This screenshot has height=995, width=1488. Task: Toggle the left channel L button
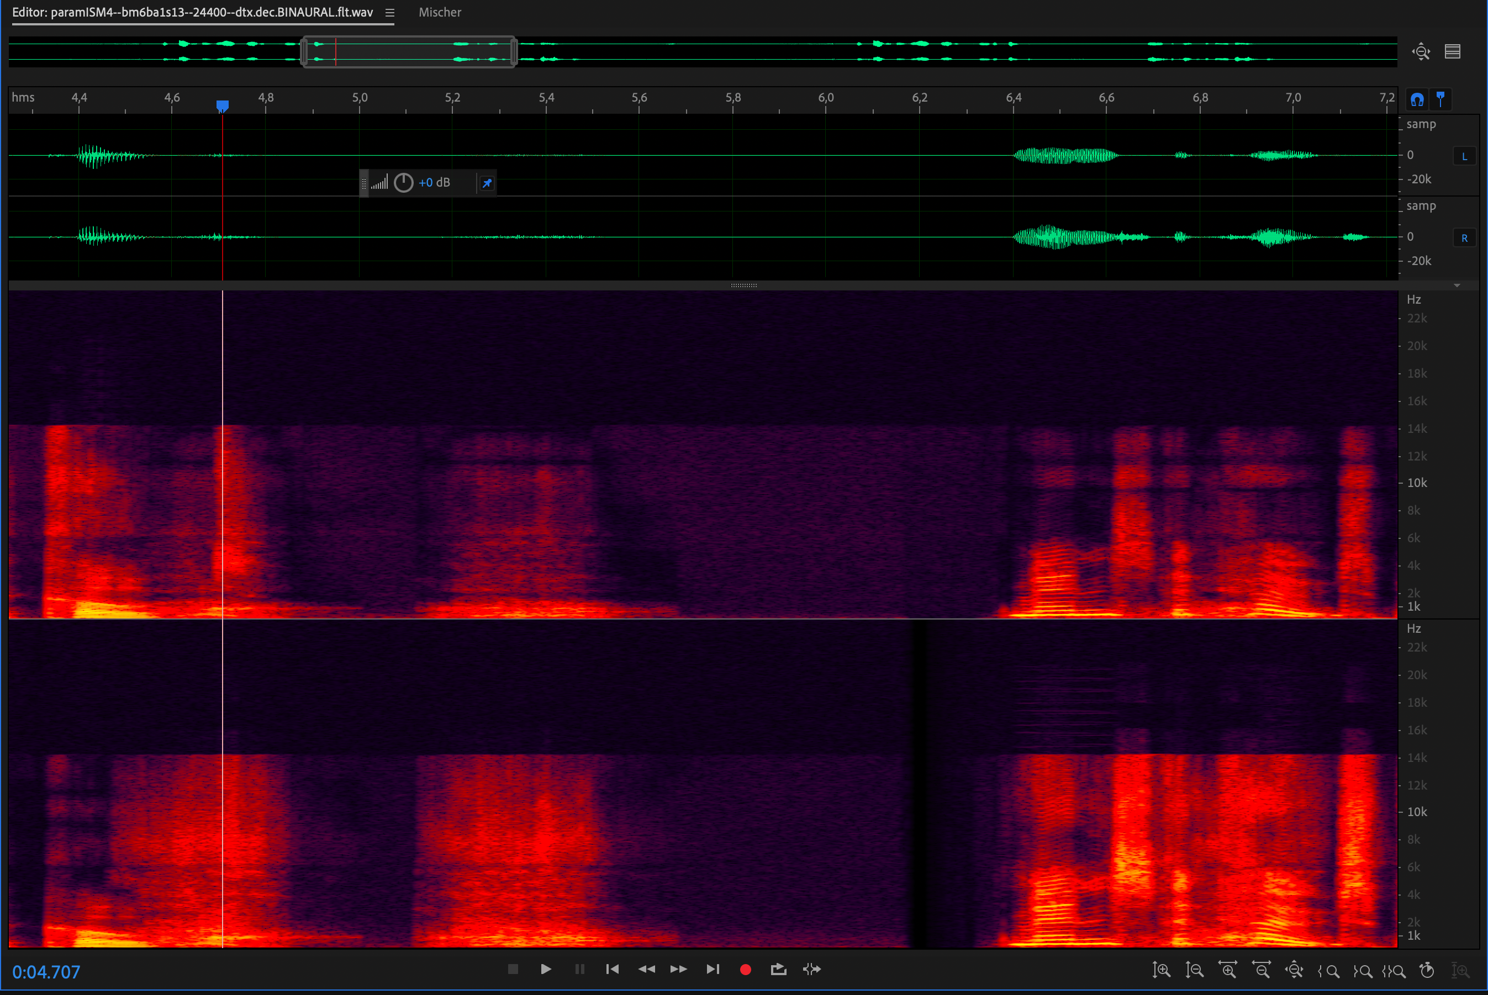[1464, 157]
